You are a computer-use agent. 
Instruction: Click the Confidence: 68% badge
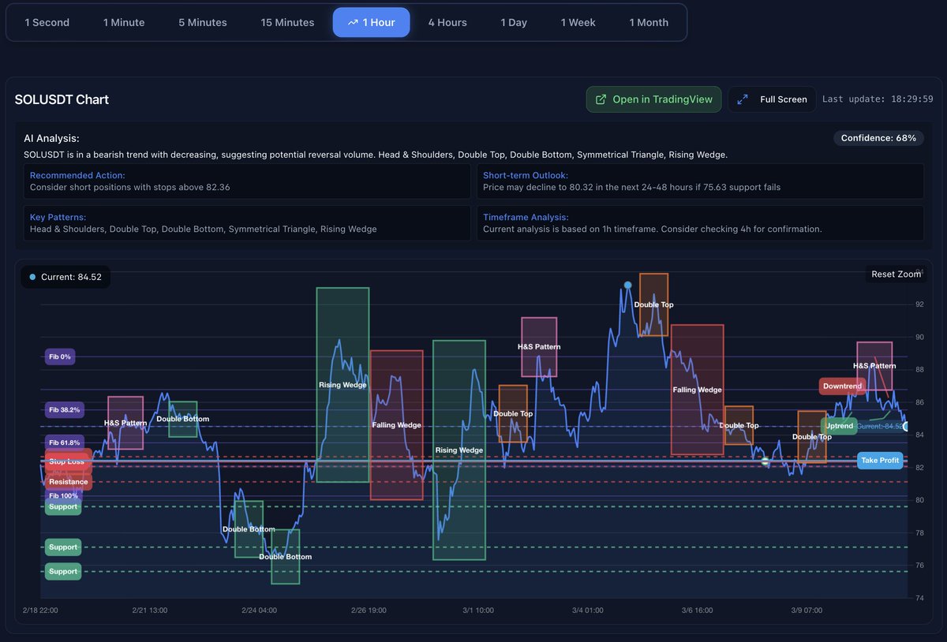click(x=878, y=138)
